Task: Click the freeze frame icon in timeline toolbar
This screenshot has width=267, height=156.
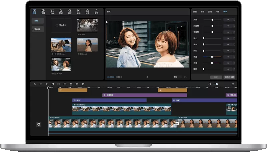Action: 59,84
